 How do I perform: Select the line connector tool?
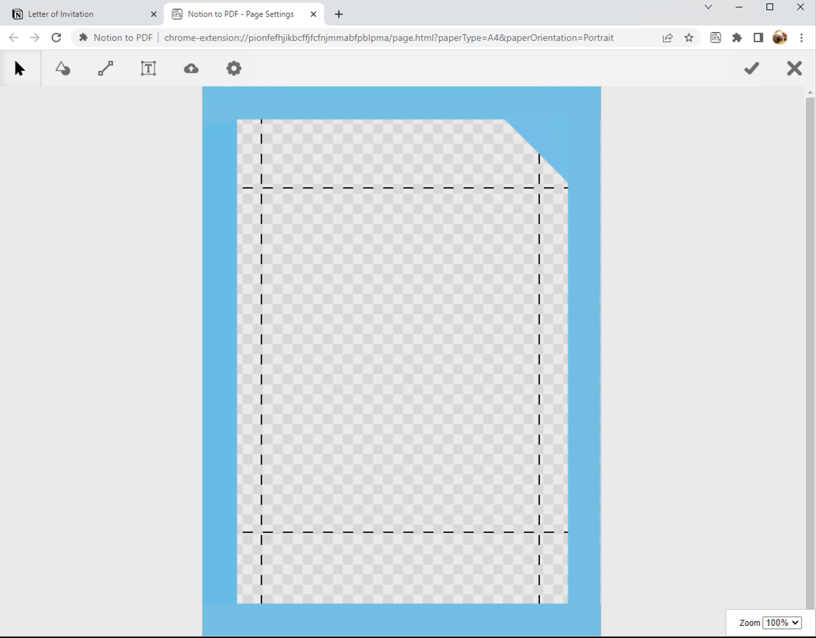point(106,67)
